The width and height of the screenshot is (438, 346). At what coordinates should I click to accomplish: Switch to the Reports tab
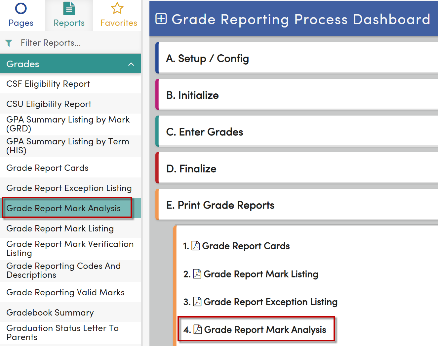(x=69, y=15)
